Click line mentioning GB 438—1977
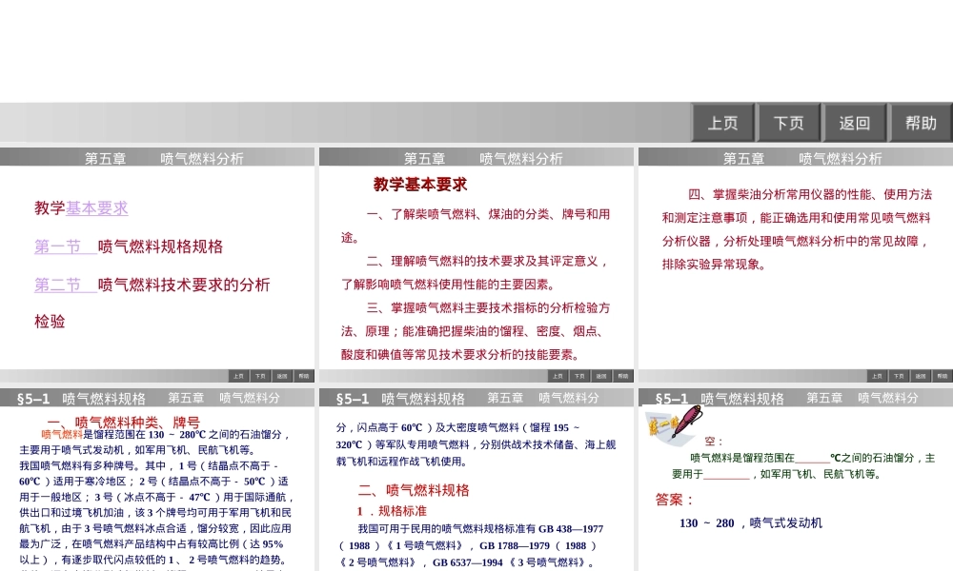The width and height of the screenshot is (953, 571). click(x=480, y=528)
